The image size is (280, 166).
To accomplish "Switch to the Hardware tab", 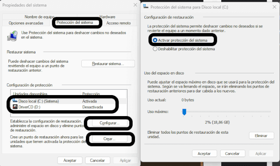I will tap(107, 17).
